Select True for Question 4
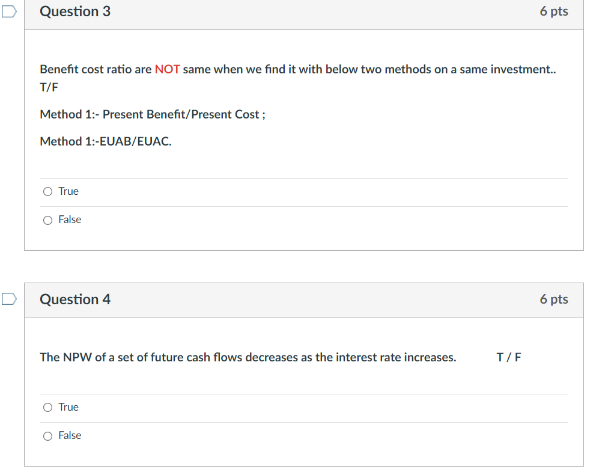Screen dimensions: 611x472 (x=47, y=407)
